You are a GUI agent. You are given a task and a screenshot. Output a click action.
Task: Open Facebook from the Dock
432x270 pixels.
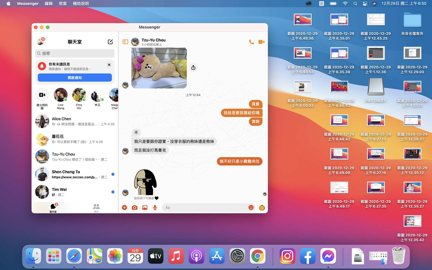(x=308, y=256)
